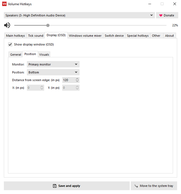Switch to the Main hotkeys tab
Screen dimensions: 181x194
(15, 36)
